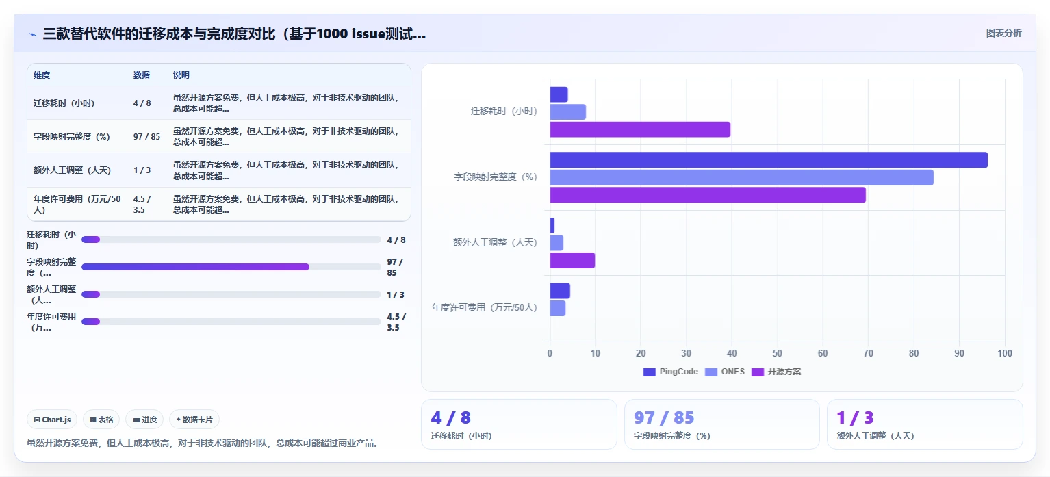The height and width of the screenshot is (477, 1050).
Task: Click the PingCode bar for 年度许可费用
Action: point(560,291)
